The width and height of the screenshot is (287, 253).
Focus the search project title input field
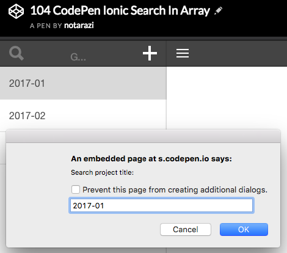pyautogui.click(x=161, y=205)
